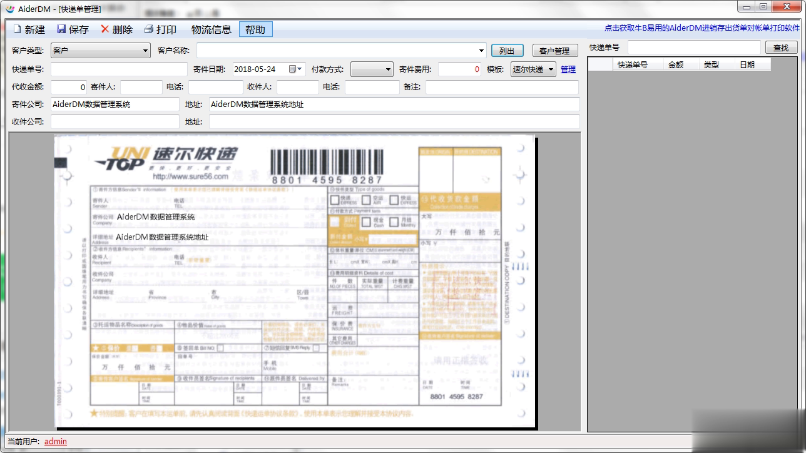Click the recipient 地址 empty field
The height and width of the screenshot is (453, 806).
[394, 122]
